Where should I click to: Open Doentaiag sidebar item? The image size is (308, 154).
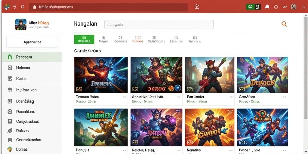(x=32, y=101)
